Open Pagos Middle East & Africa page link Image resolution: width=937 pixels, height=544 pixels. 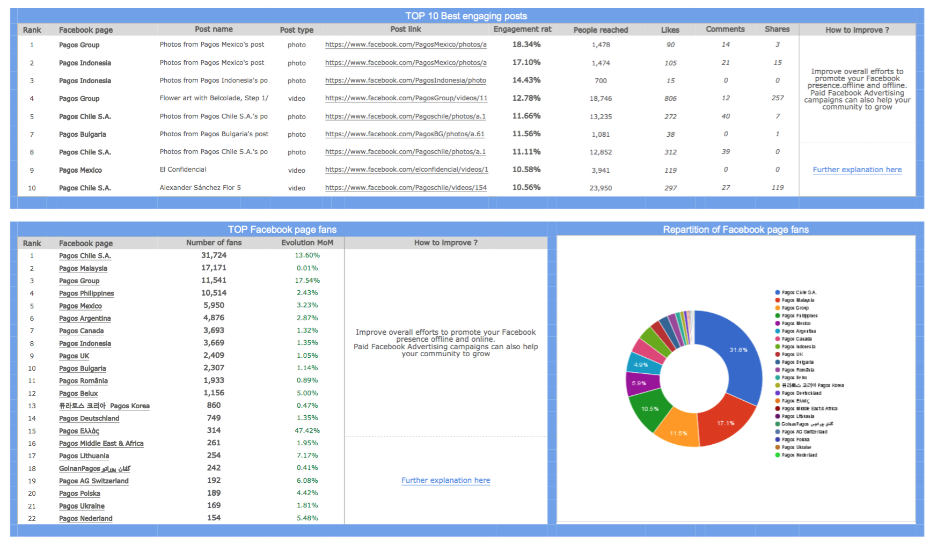tap(101, 444)
